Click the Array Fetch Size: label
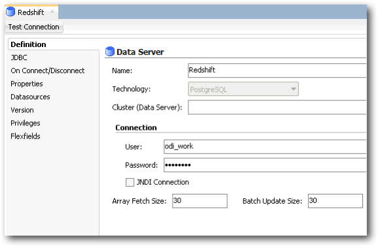380x248 pixels. [x=139, y=201]
